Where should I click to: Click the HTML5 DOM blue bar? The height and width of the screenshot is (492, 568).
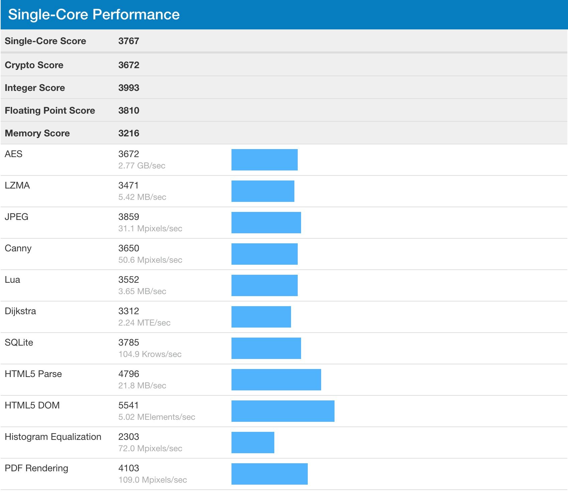click(x=283, y=411)
